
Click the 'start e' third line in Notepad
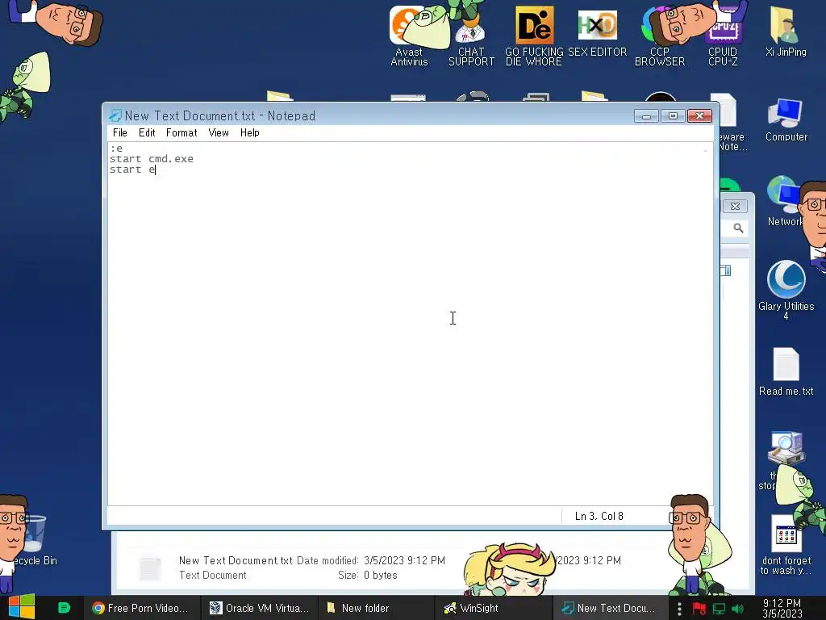click(132, 170)
